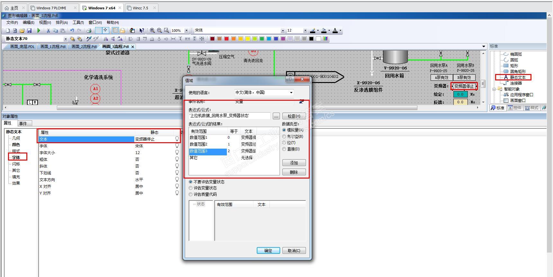Open the object selector 静态文本70 dropdown

click(x=66, y=39)
